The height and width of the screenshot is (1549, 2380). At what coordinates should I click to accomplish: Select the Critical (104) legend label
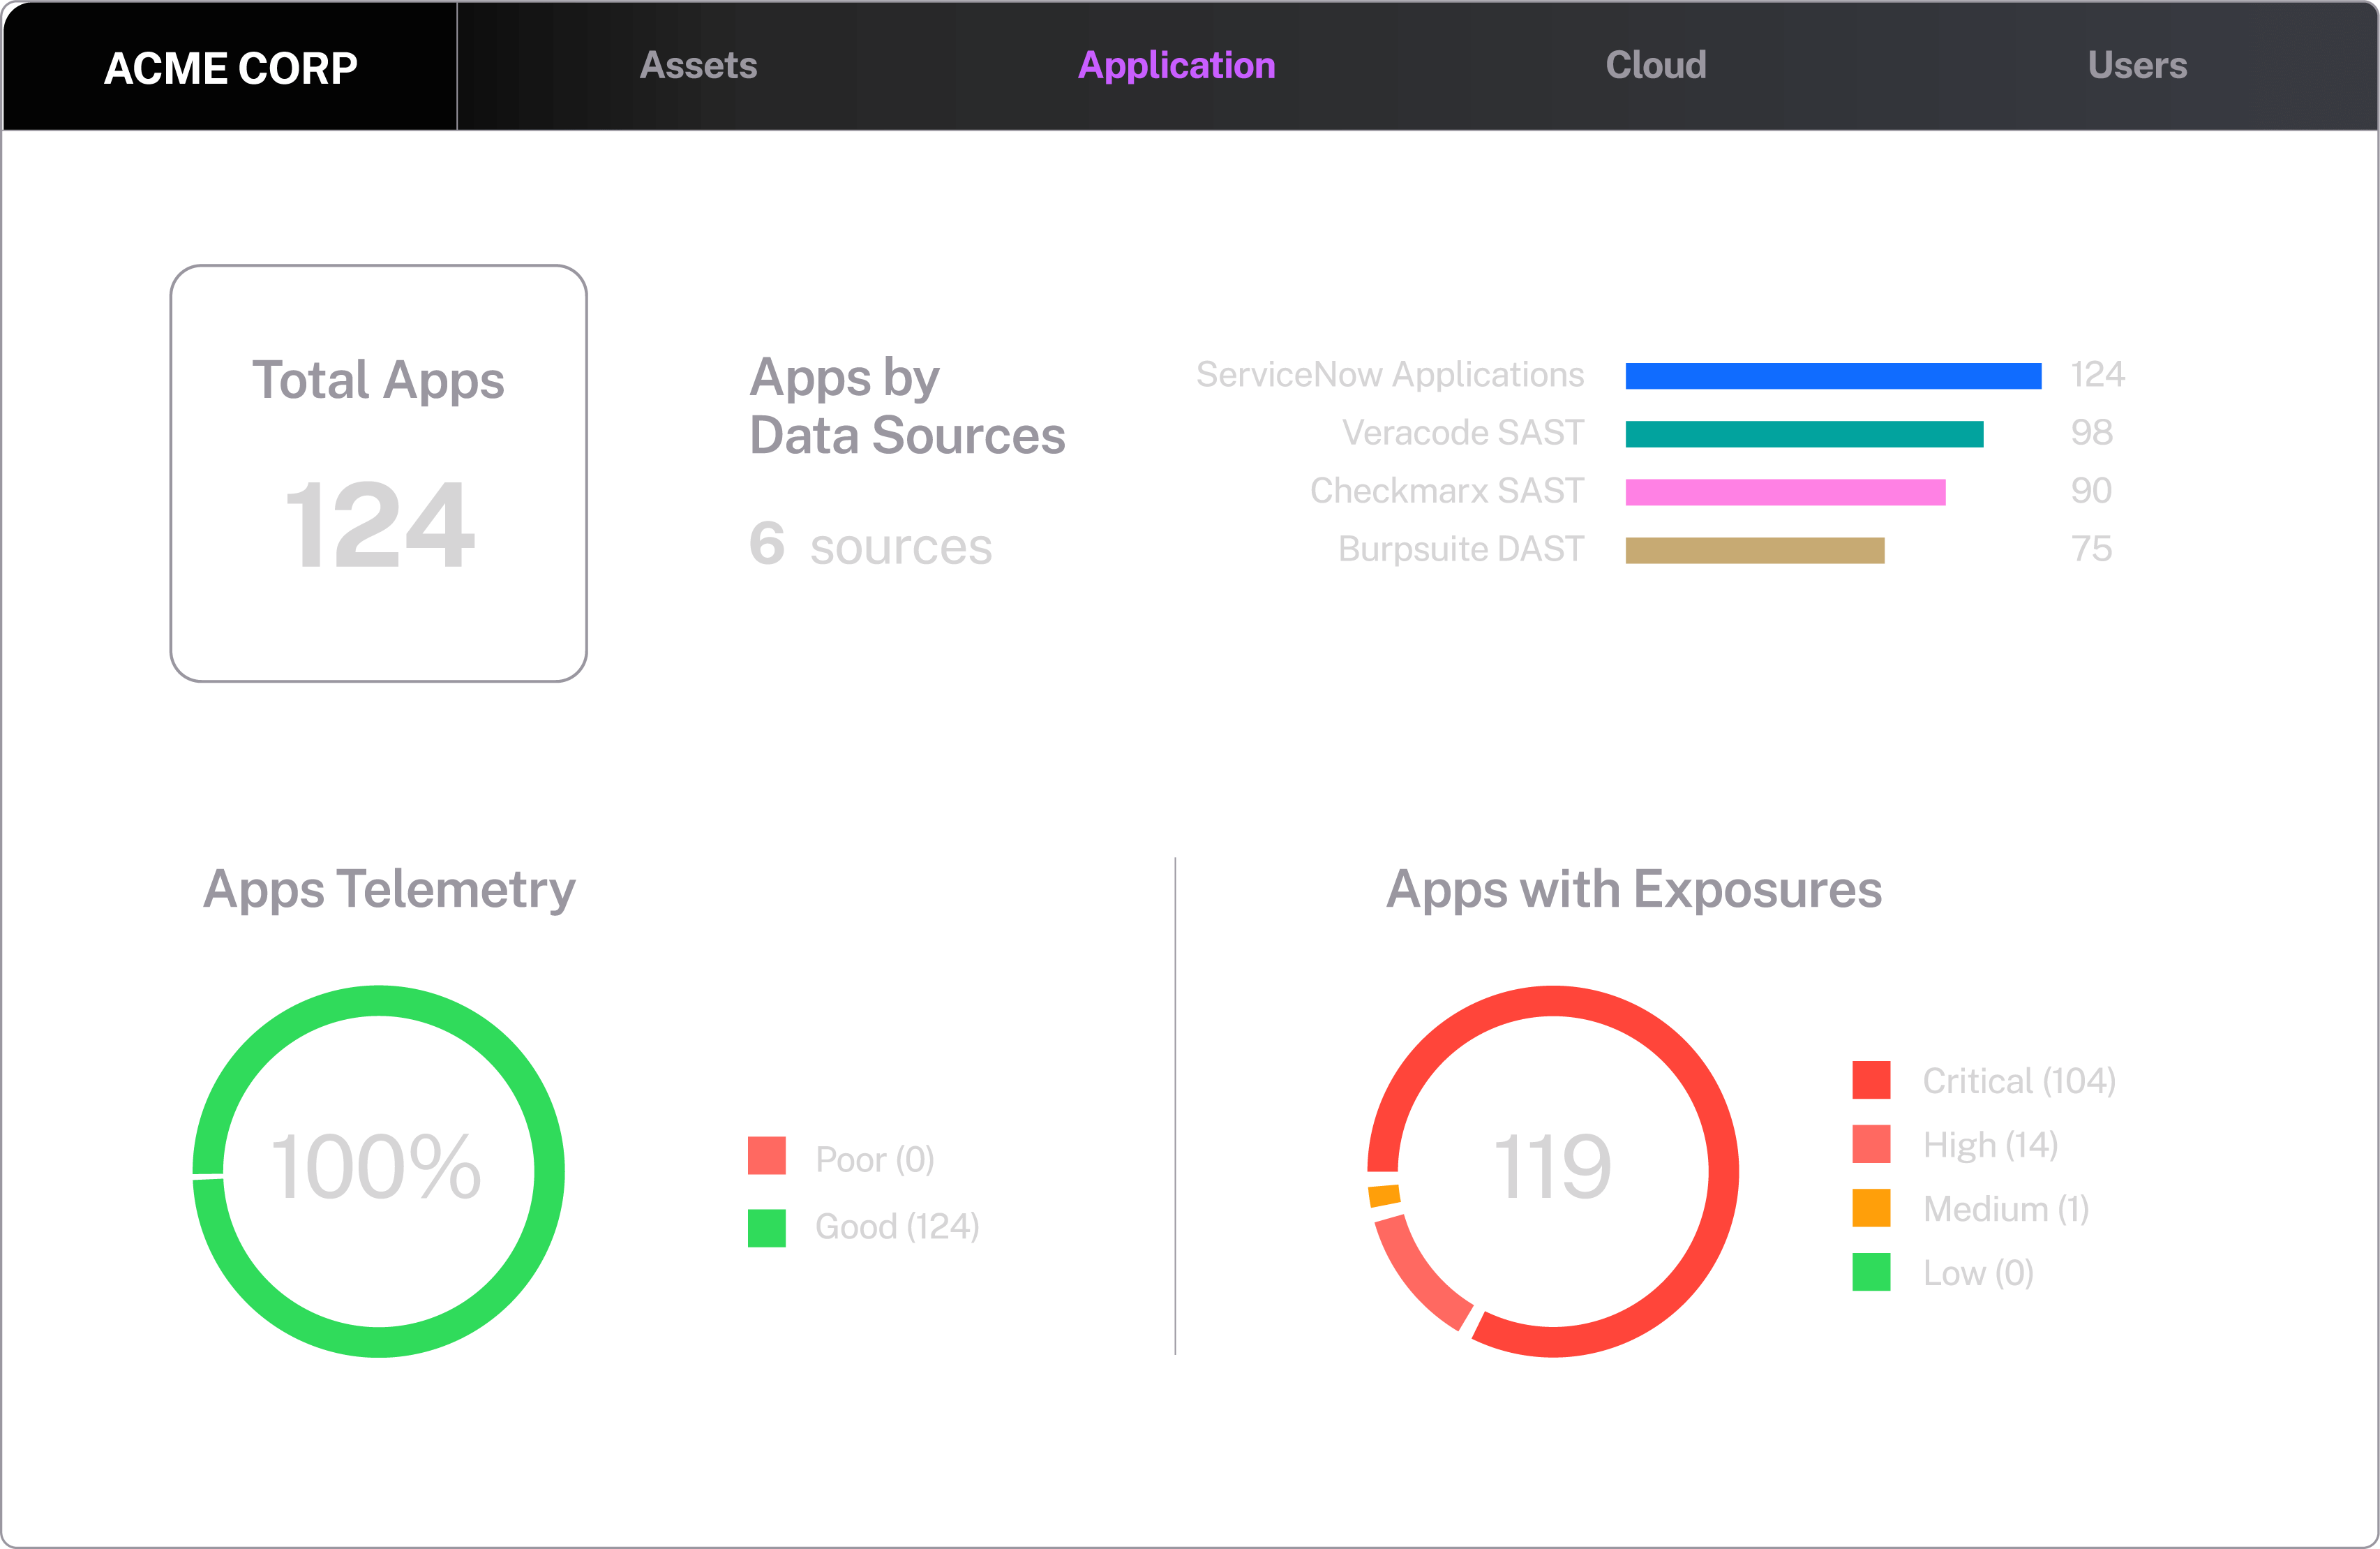2019,1081
